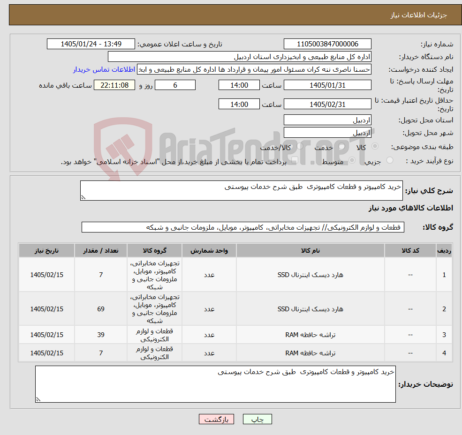Click the delivery city field اردبیل
The image size is (462, 435).
pos(327,133)
